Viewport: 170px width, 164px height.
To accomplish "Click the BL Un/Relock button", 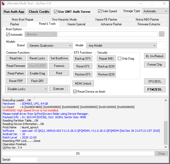I will [155, 56].
